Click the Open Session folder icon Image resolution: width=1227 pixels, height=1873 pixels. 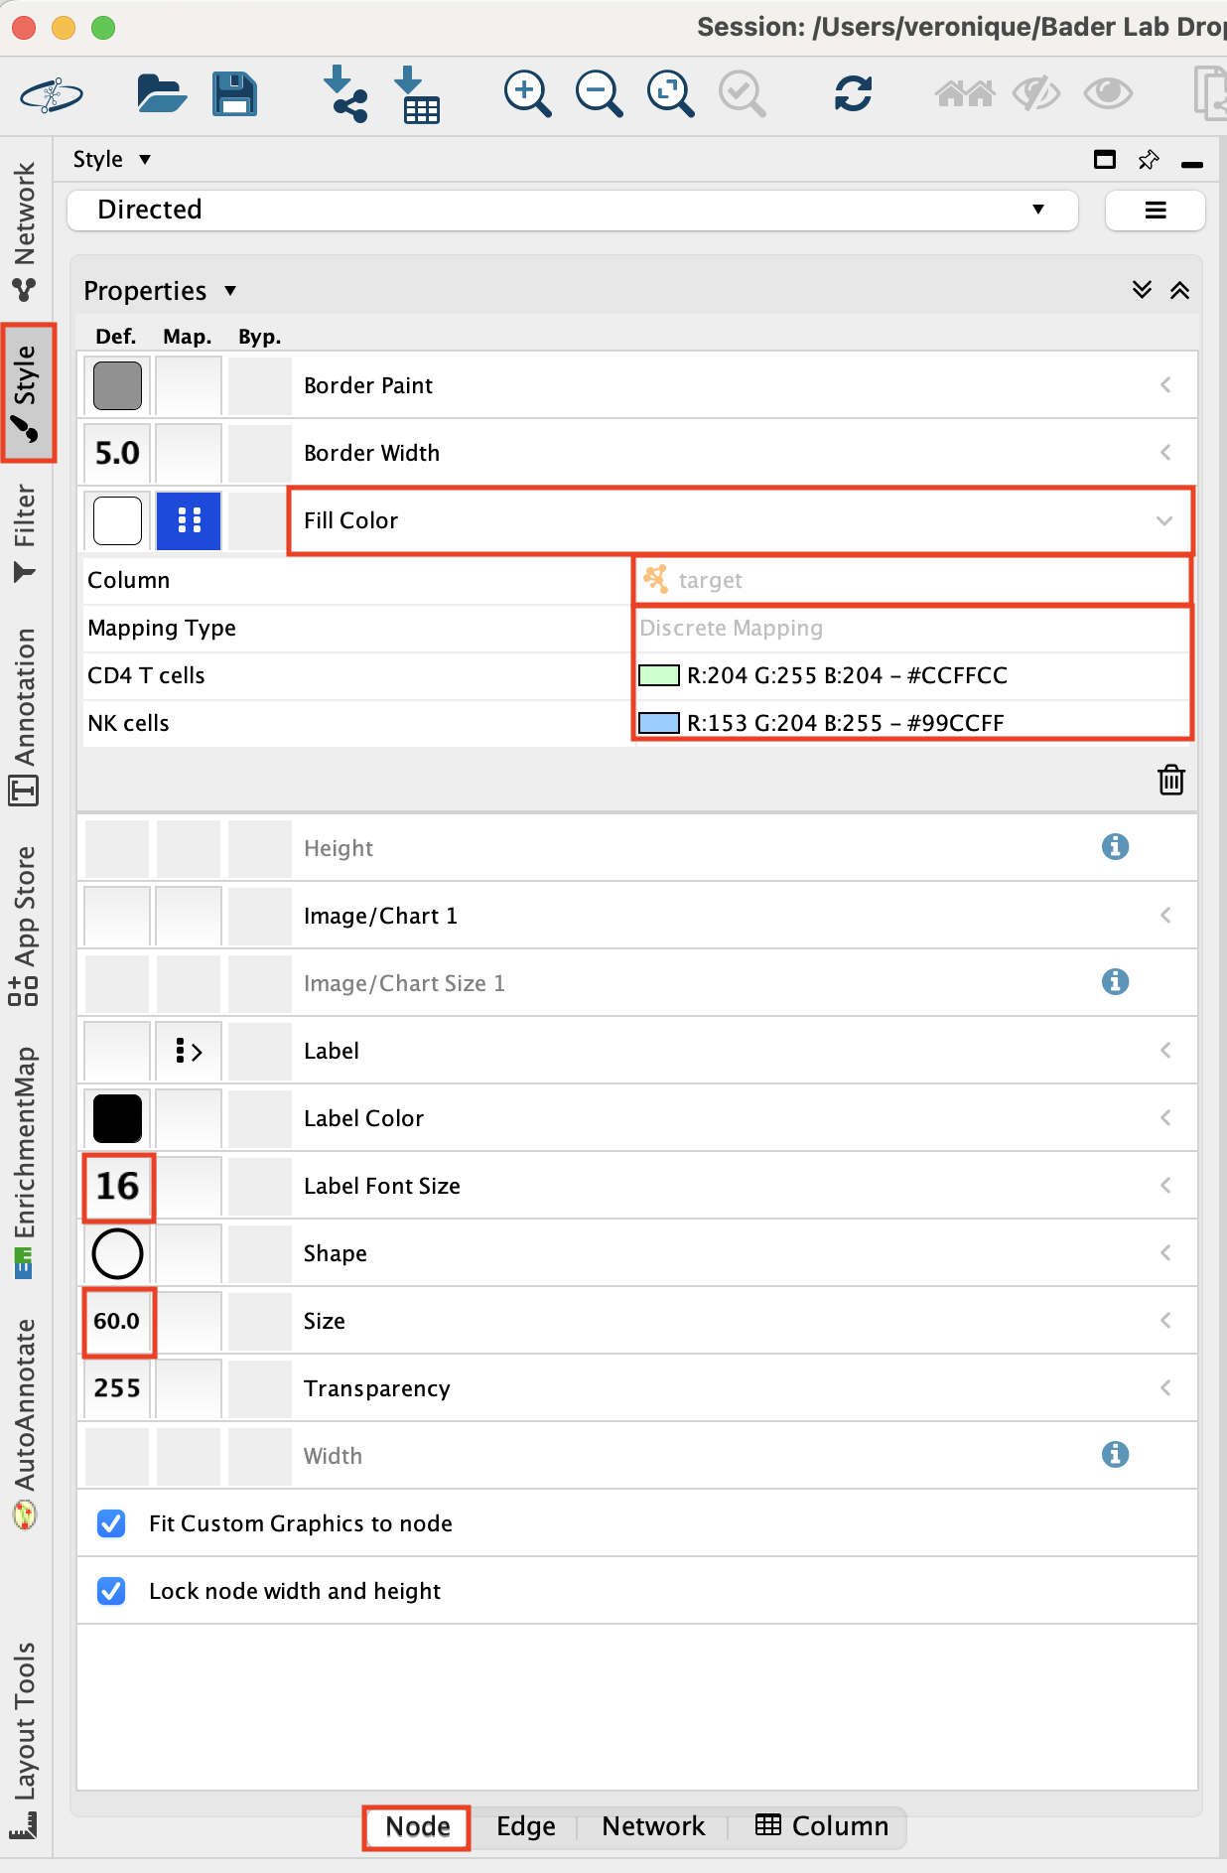click(x=161, y=94)
